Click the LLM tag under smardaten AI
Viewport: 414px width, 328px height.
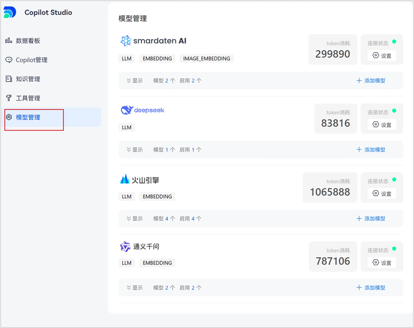point(127,59)
